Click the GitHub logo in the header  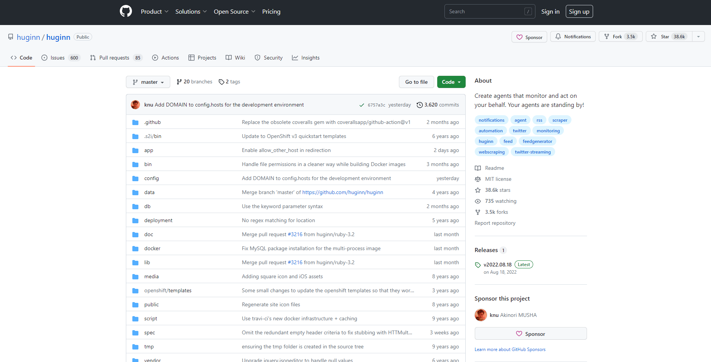tap(126, 11)
